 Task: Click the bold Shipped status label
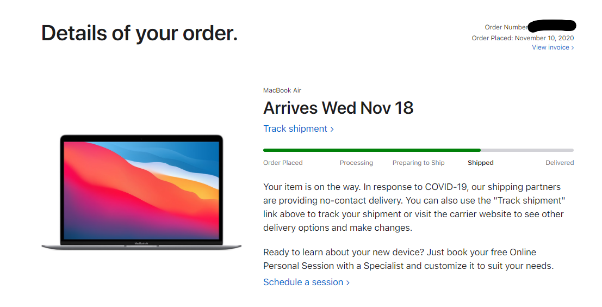(481, 163)
